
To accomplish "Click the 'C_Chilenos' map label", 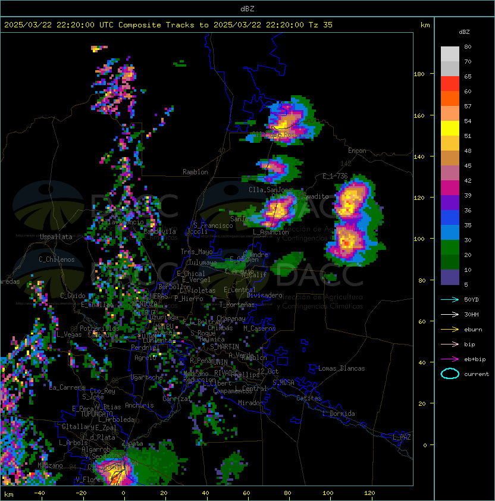I will pyautogui.click(x=57, y=259).
